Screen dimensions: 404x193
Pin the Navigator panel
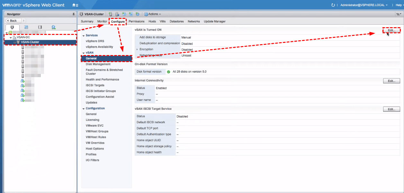[x=74, y=14]
